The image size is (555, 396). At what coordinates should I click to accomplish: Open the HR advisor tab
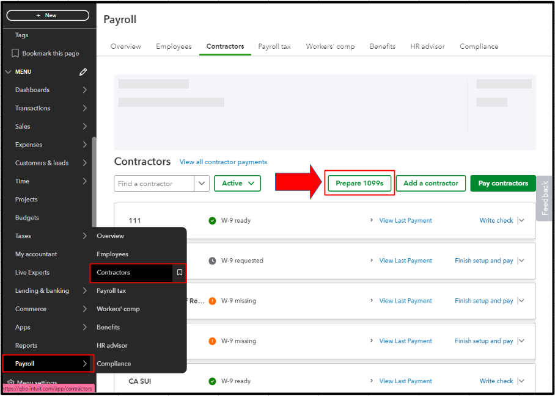427,46
